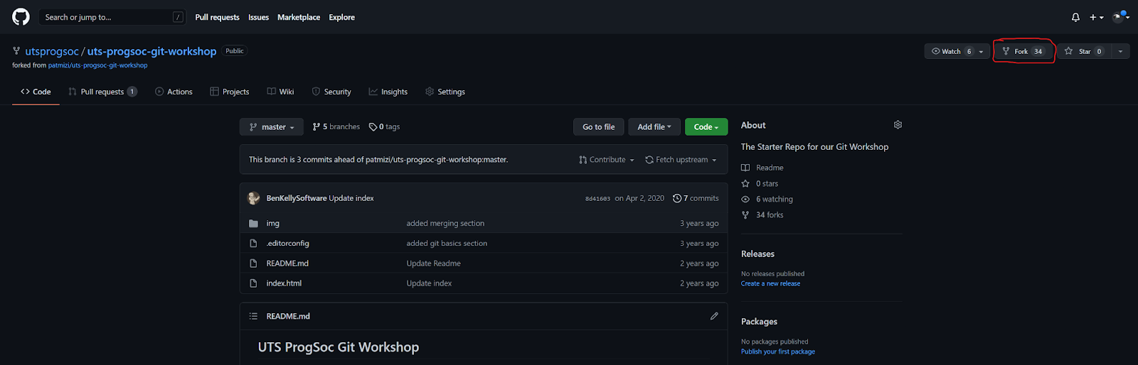Open the utsprogsoc owner link

52,51
